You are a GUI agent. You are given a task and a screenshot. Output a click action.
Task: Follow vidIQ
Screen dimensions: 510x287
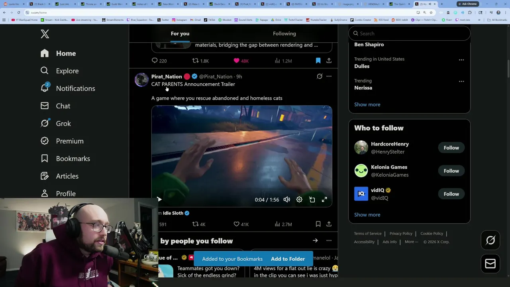tap(451, 194)
